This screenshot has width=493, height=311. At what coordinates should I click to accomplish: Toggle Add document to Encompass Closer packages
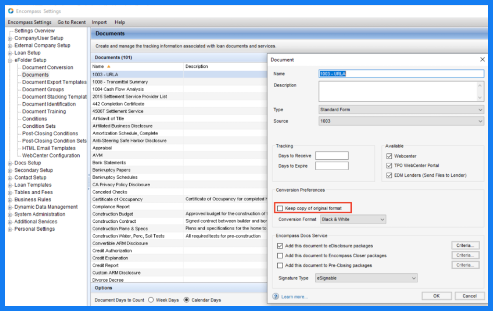pos(280,256)
